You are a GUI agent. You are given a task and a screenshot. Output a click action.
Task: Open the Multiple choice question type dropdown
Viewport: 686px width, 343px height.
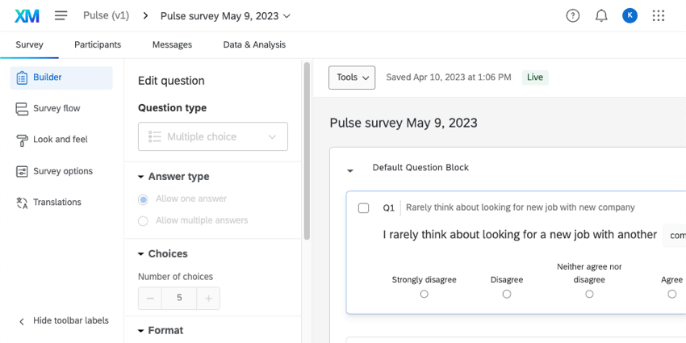(213, 136)
